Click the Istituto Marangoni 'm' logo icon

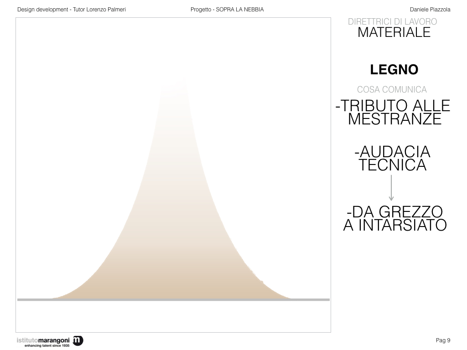click(x=78, y=340)
